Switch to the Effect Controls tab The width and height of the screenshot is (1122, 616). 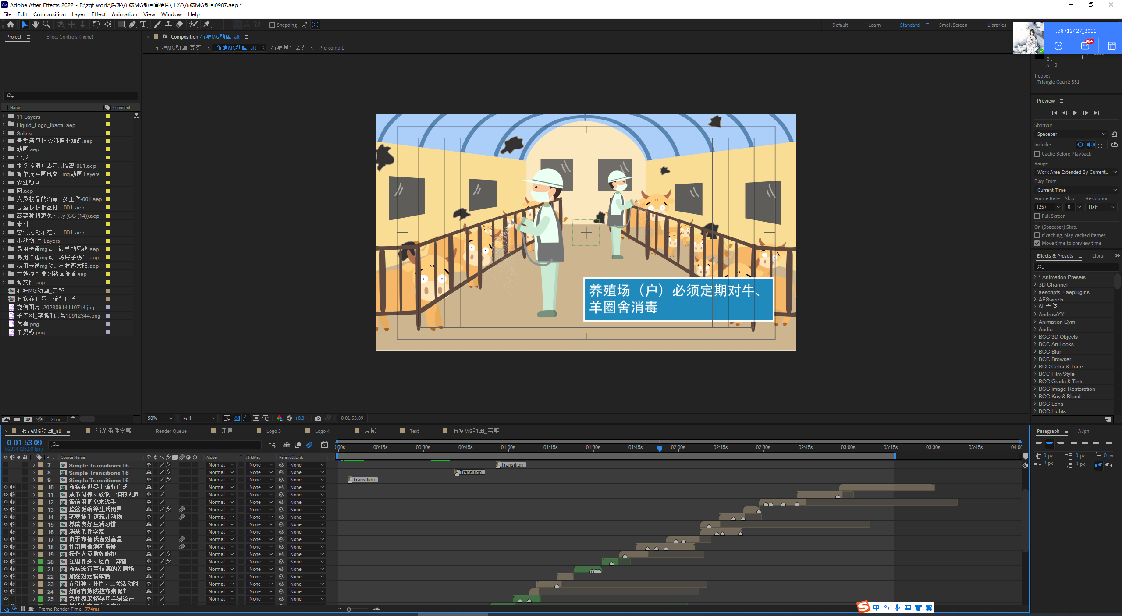(x=70, y=37)
